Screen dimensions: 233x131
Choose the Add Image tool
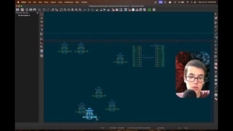[216, 95]
